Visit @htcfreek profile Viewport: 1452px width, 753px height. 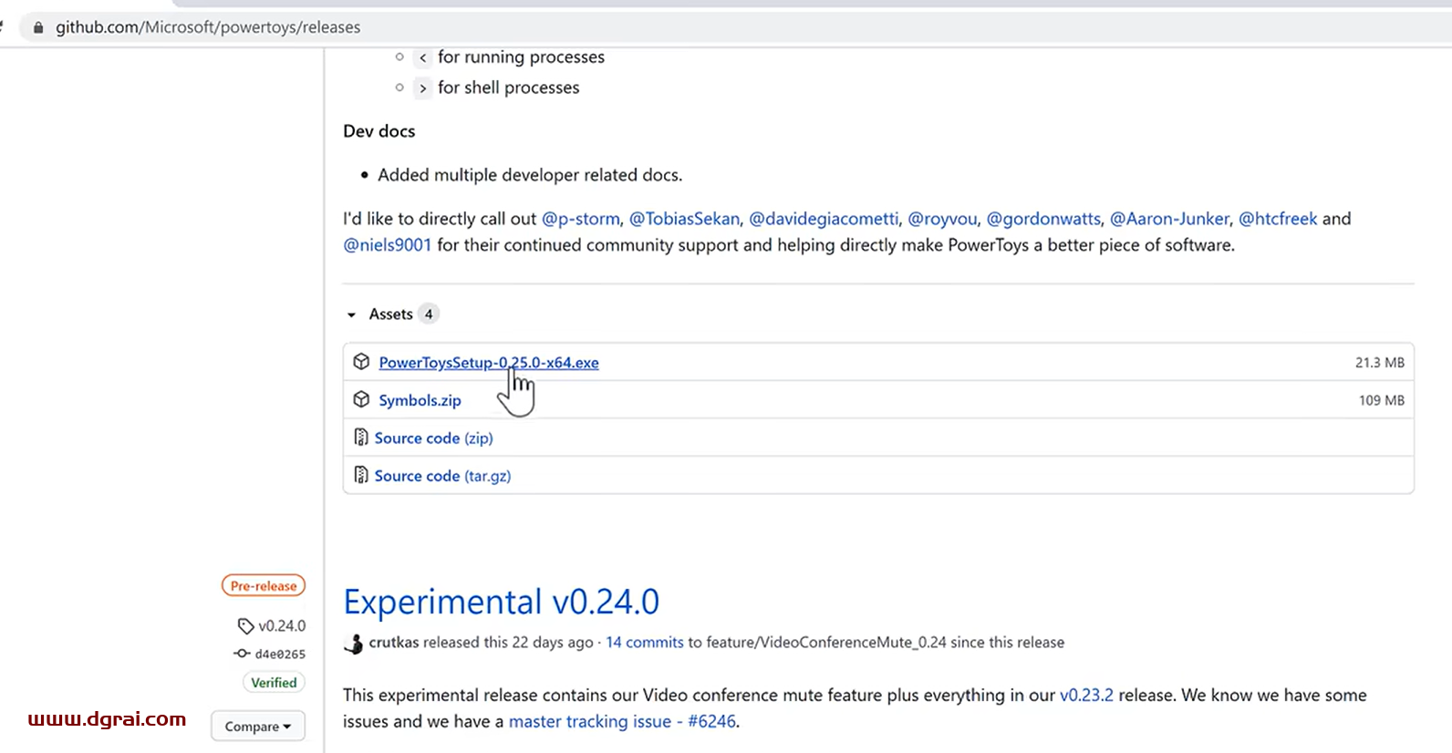(1278, 219)
